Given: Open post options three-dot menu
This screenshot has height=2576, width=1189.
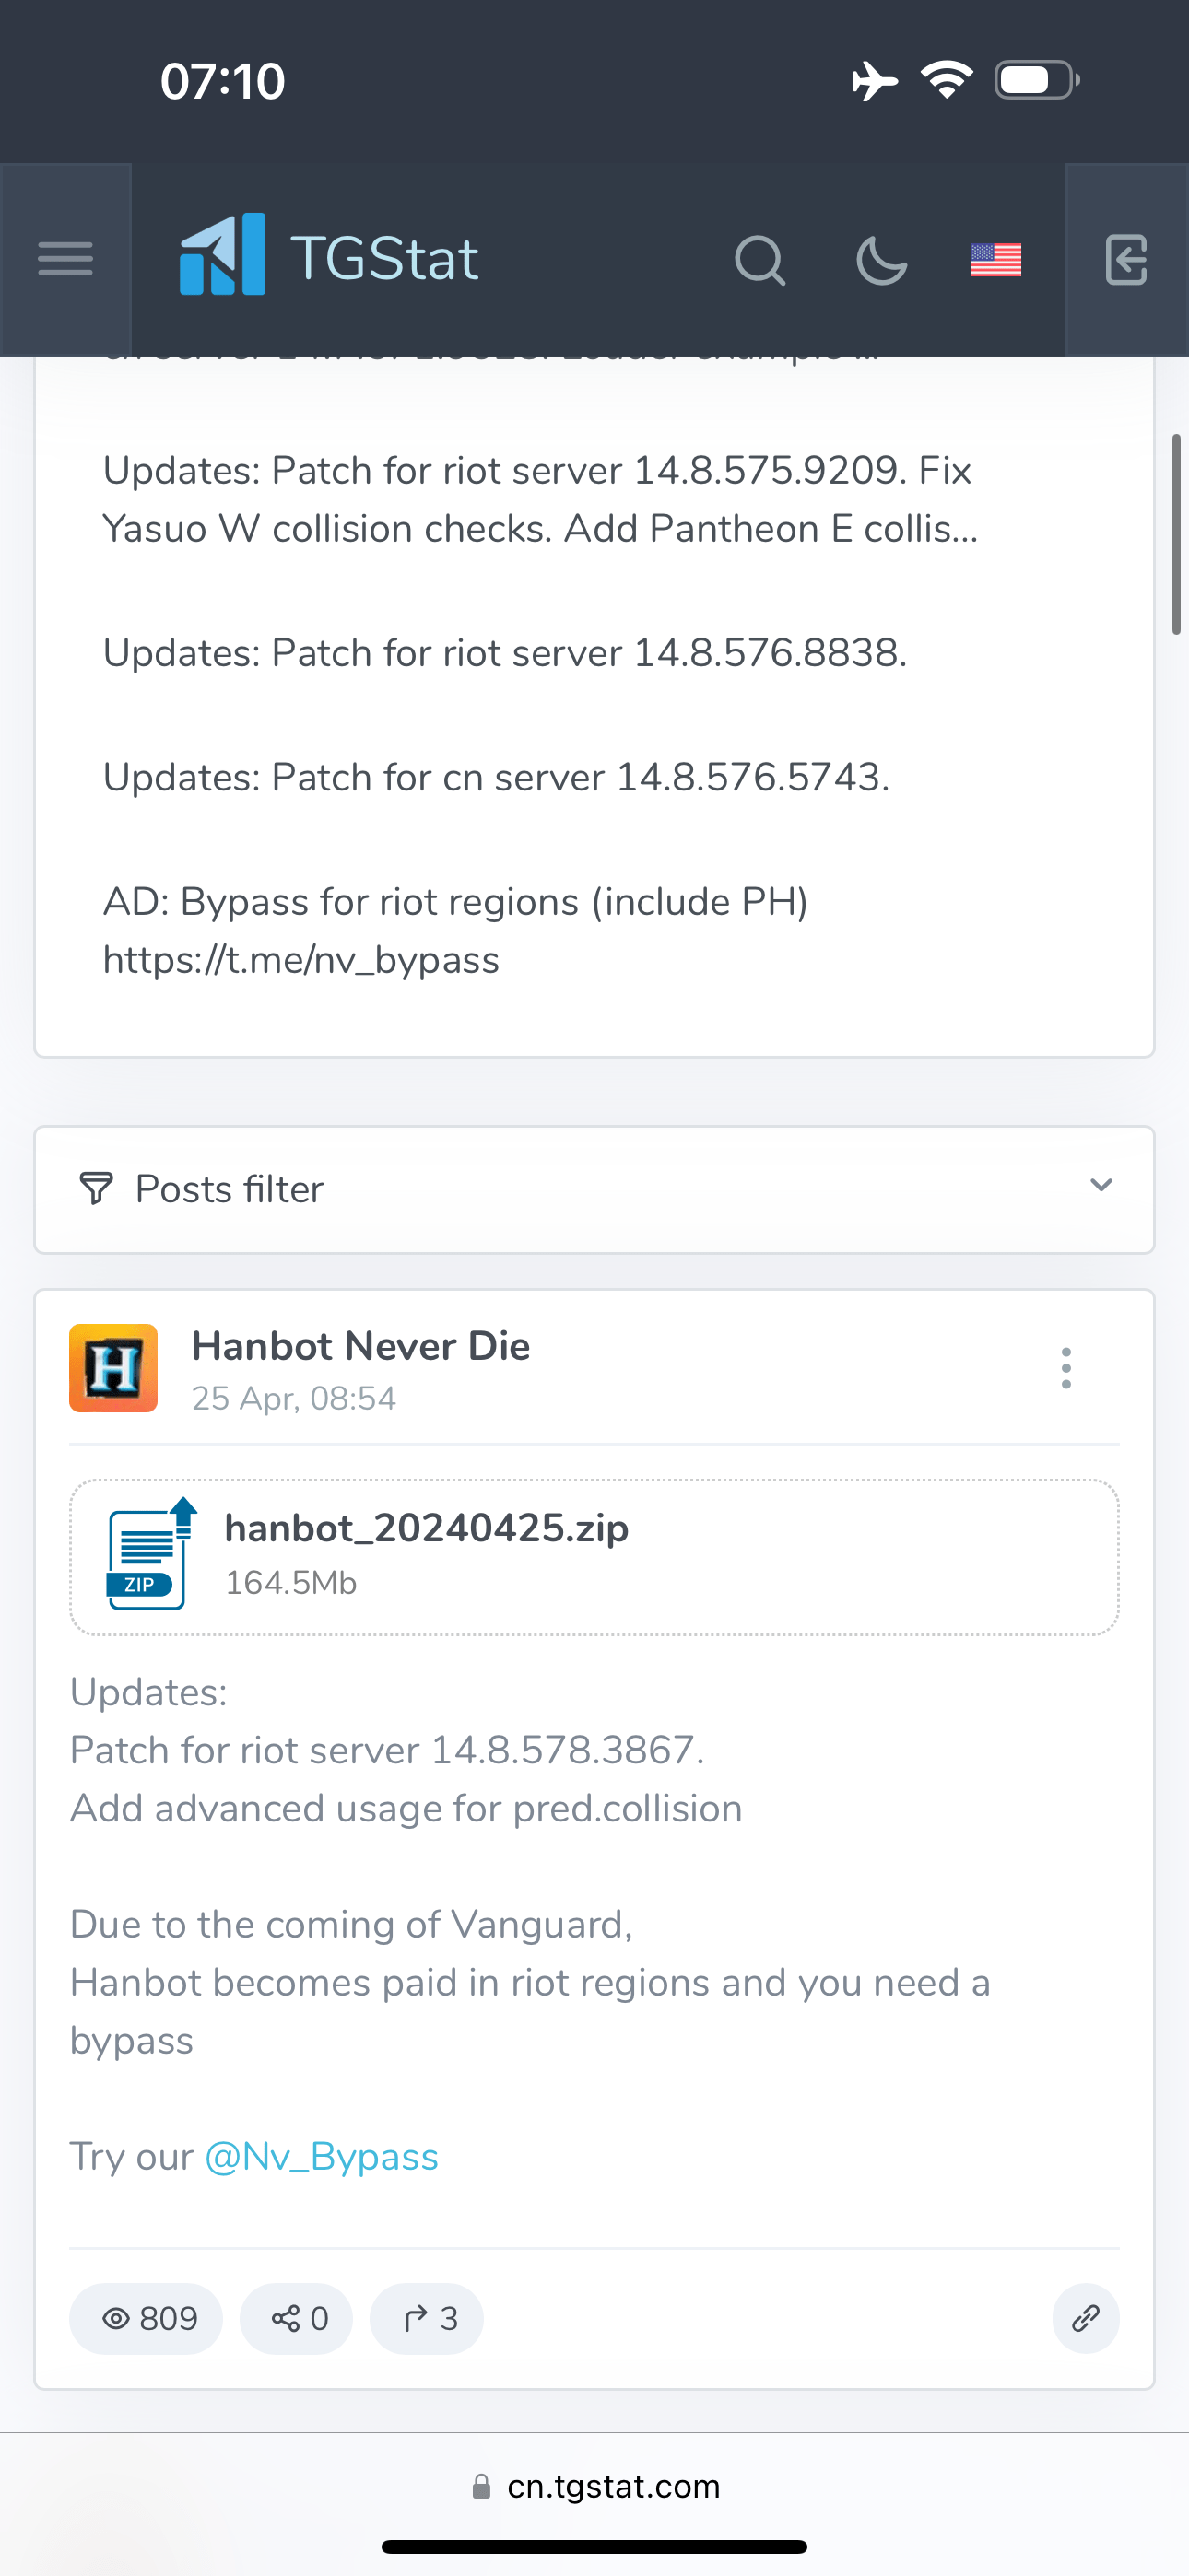Looking at the screenshot, I should (1065, 1368).
